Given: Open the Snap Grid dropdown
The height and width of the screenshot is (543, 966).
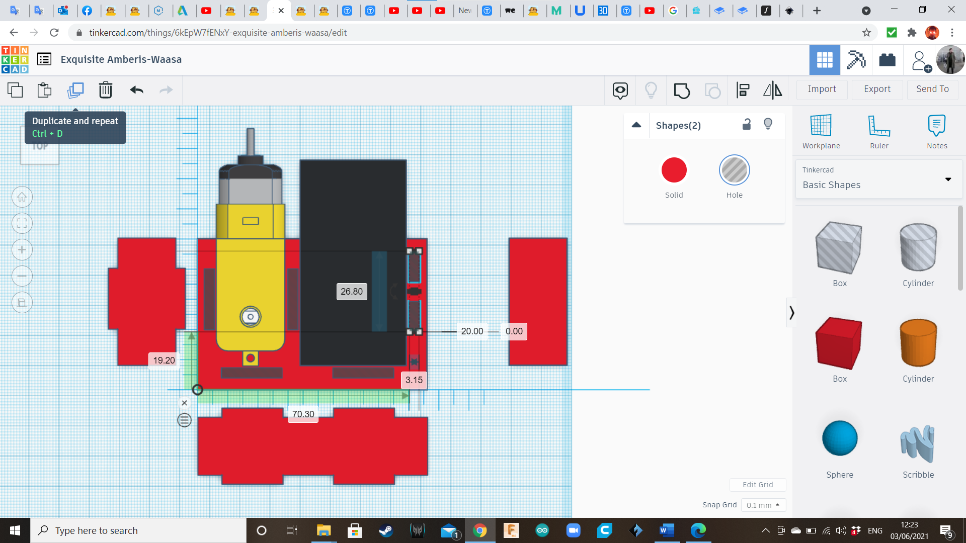Looking at the screenshot, I should [x=763, y=505].
